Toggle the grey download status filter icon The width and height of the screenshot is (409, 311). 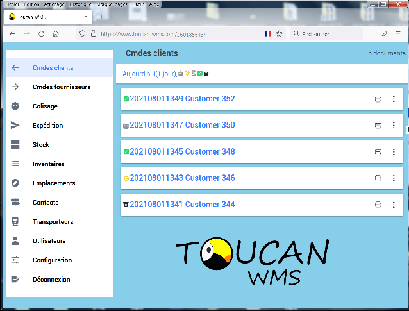coord(181,73)
